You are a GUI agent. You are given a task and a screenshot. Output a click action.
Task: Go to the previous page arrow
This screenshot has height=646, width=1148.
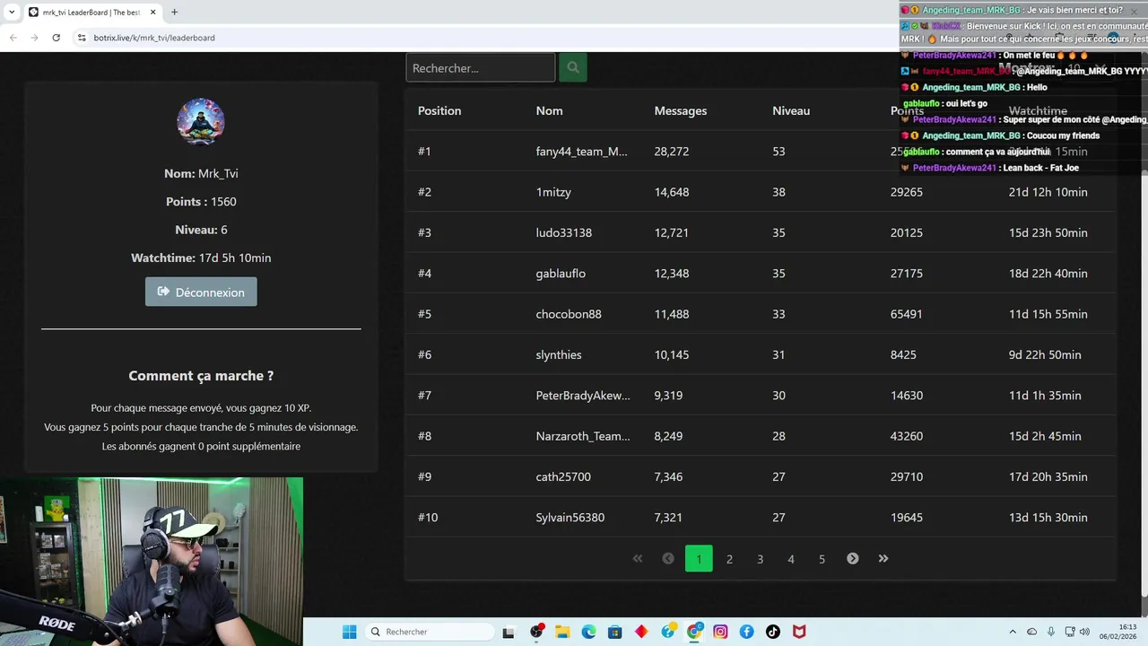coord(668,559)
